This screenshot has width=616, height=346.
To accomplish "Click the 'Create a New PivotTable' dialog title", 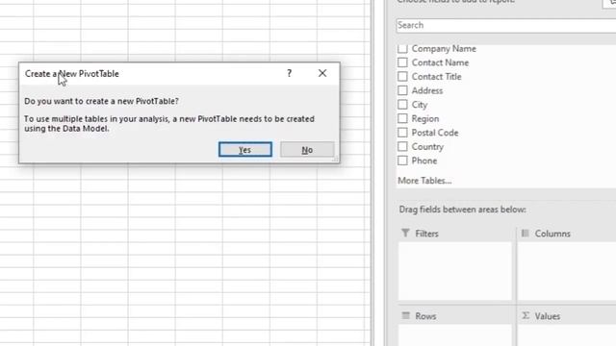I will (72, 74).
